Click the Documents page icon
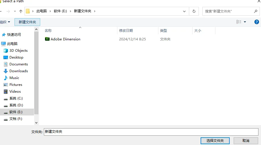Viewport: 261px width, 145px height. pyautogui.click(x=6, y=64)
